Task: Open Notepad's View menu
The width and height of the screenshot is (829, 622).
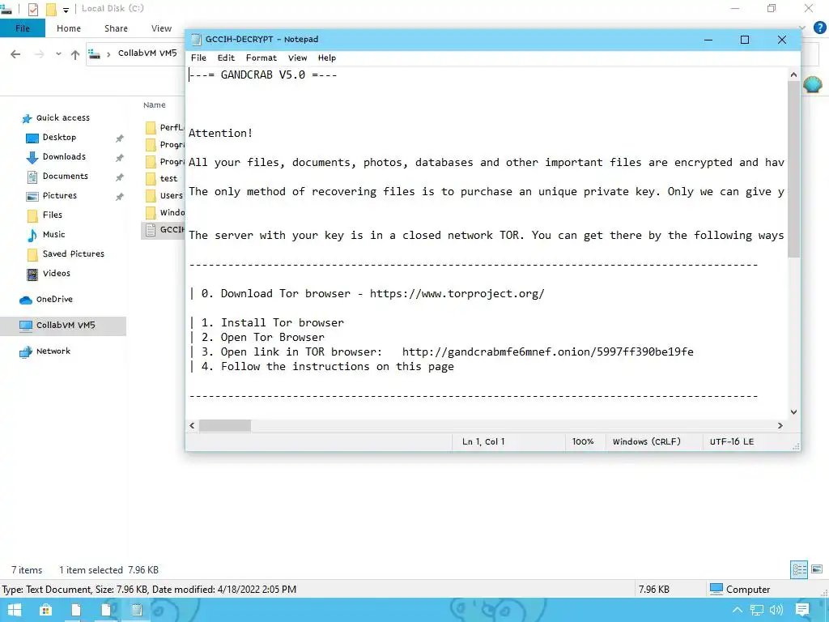Action: [x=297, y=58]
